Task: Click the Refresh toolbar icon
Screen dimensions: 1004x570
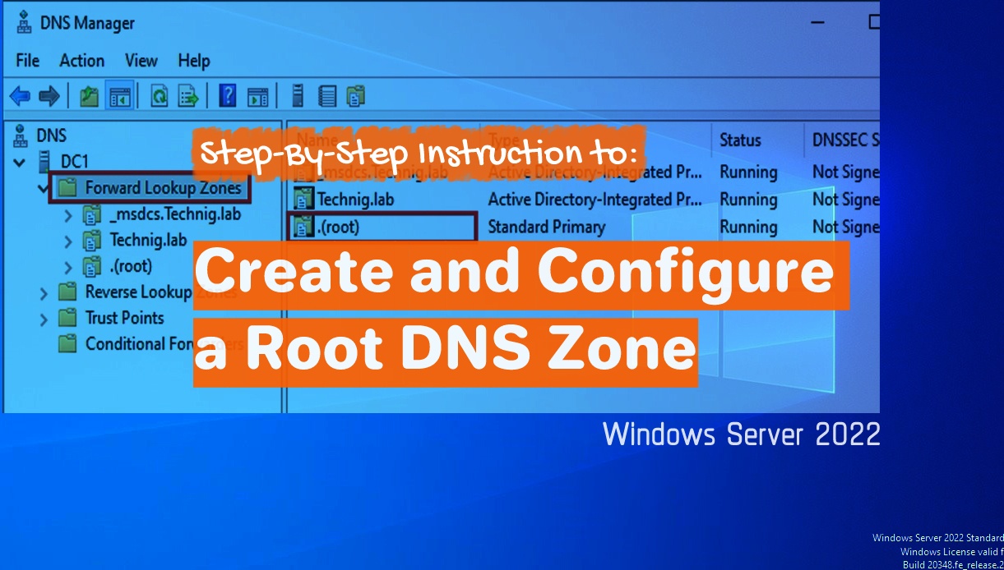Action: (x=160, y=96)
